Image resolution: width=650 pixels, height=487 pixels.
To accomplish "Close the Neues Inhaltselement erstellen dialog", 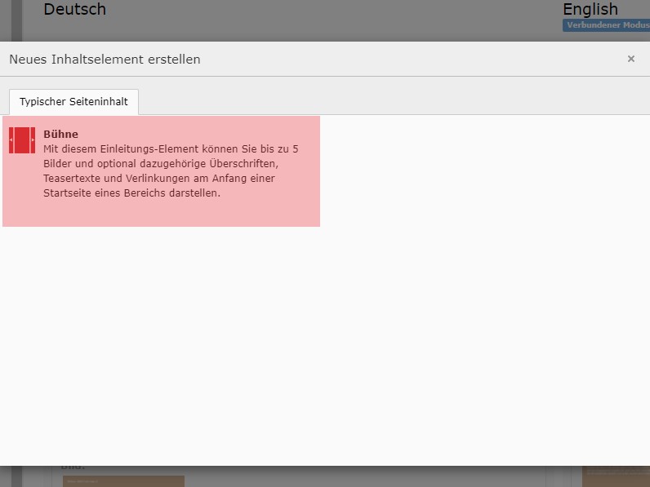I will (x=630, y=59).
